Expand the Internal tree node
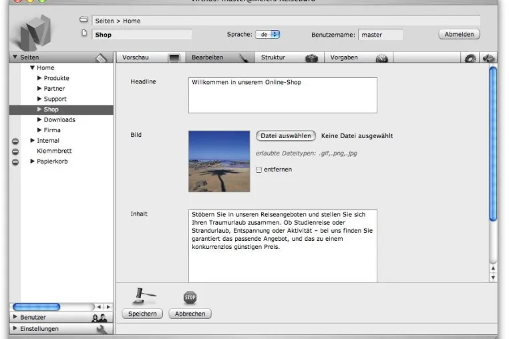 32,140
